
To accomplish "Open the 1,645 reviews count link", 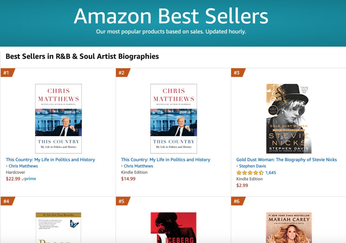I will (x=271, y=173).
